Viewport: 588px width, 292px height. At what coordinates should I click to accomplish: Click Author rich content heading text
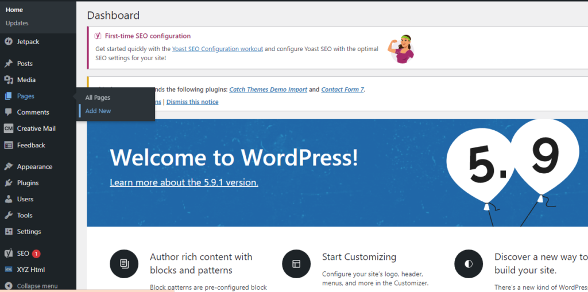click(201, 263)
